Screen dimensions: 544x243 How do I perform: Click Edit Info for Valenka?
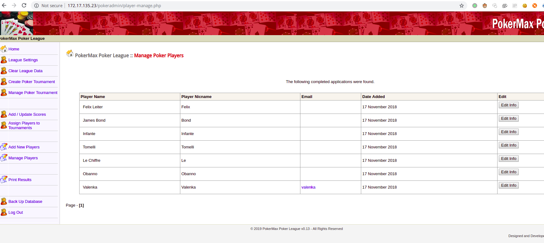[508, 185]
